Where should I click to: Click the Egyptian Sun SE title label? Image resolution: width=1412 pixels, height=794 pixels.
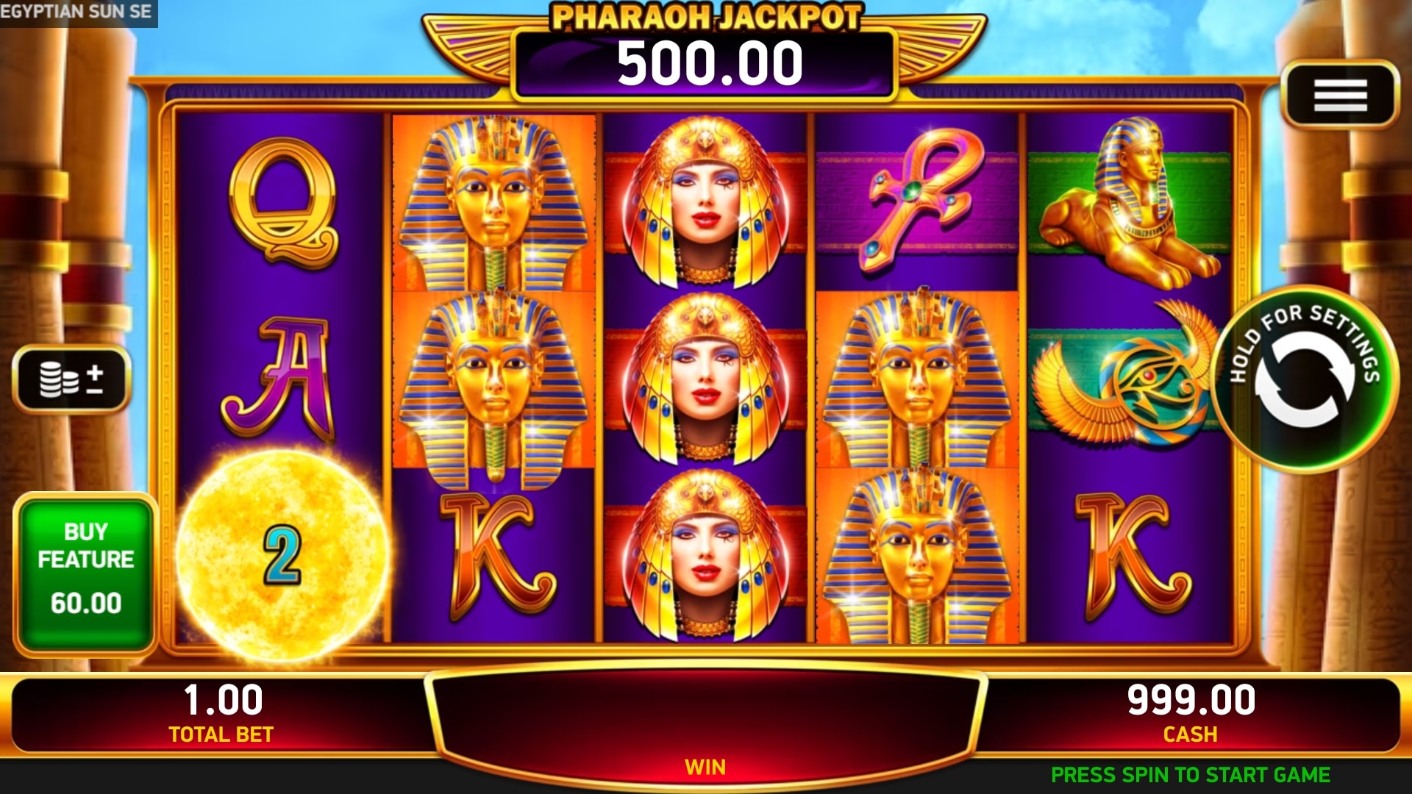click(76, 12)
